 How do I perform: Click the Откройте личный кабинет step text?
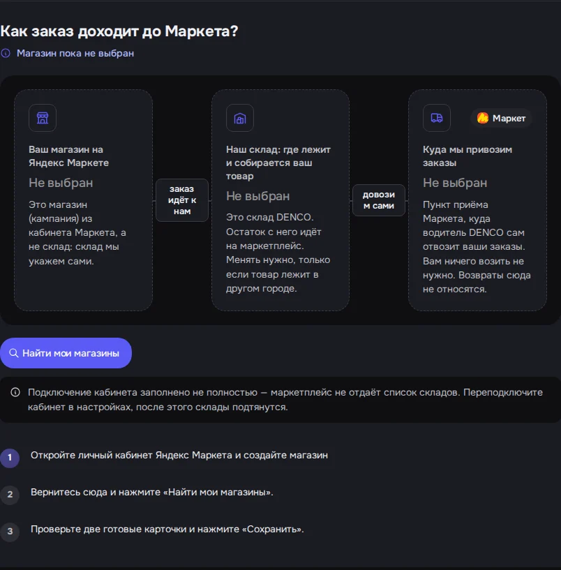179,455
